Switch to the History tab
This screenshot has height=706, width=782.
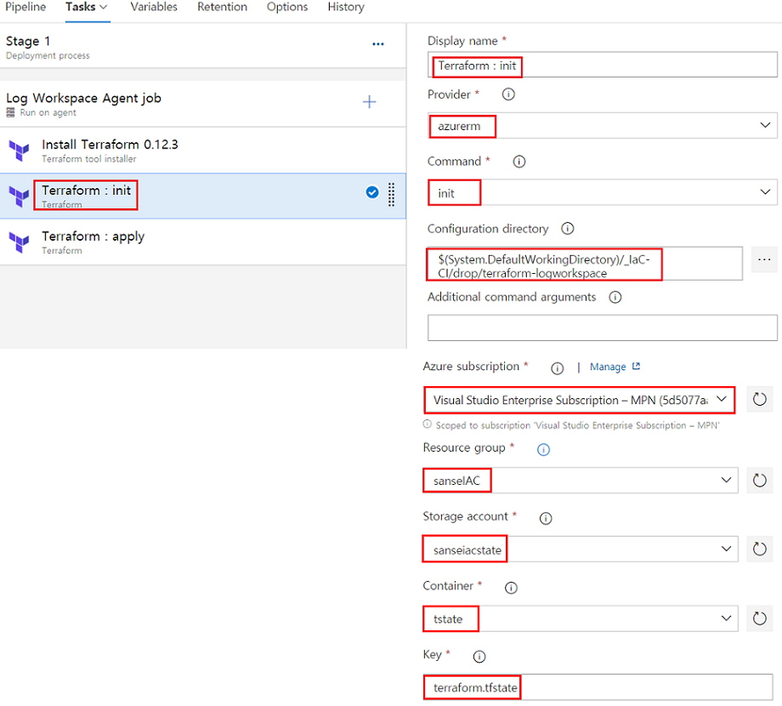[346, 7]
